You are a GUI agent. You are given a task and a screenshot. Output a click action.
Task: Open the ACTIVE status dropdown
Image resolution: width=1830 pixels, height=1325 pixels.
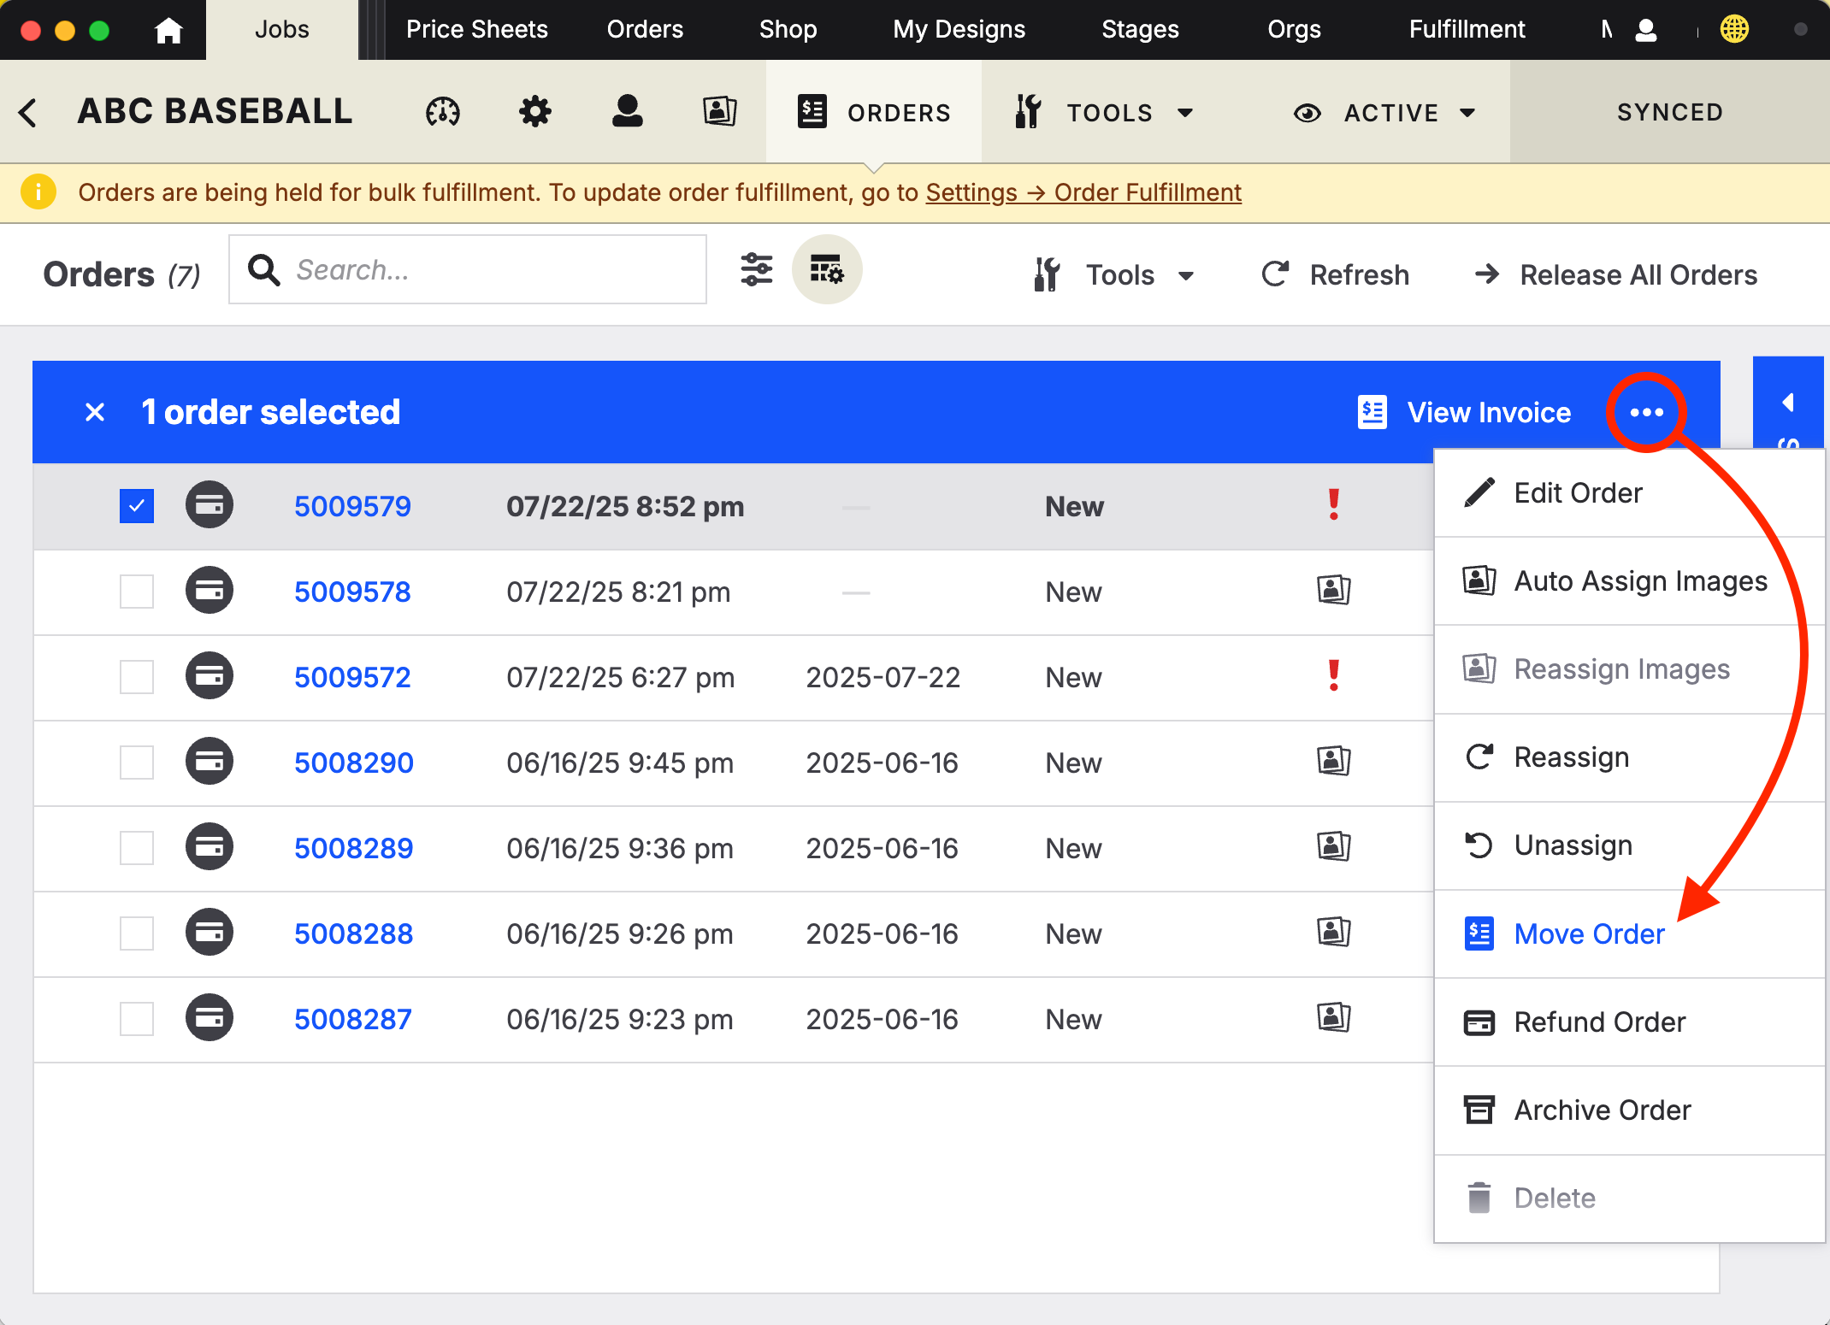(x=1390, y=112)
